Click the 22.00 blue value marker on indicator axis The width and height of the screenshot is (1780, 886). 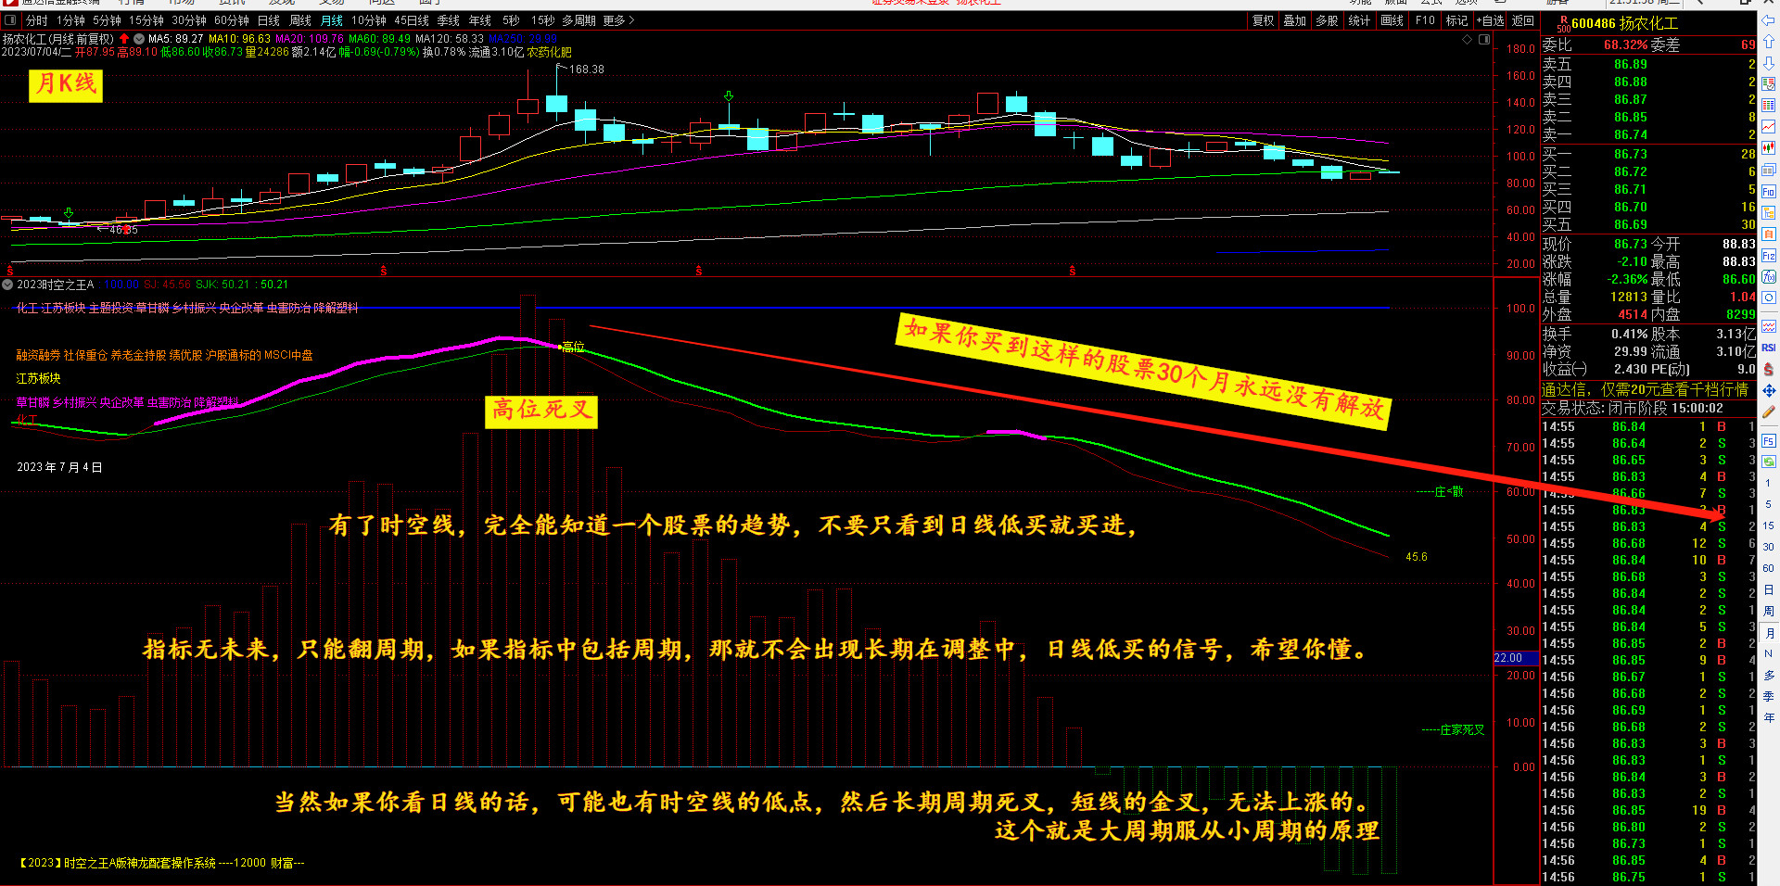(x=1515, y=658)
